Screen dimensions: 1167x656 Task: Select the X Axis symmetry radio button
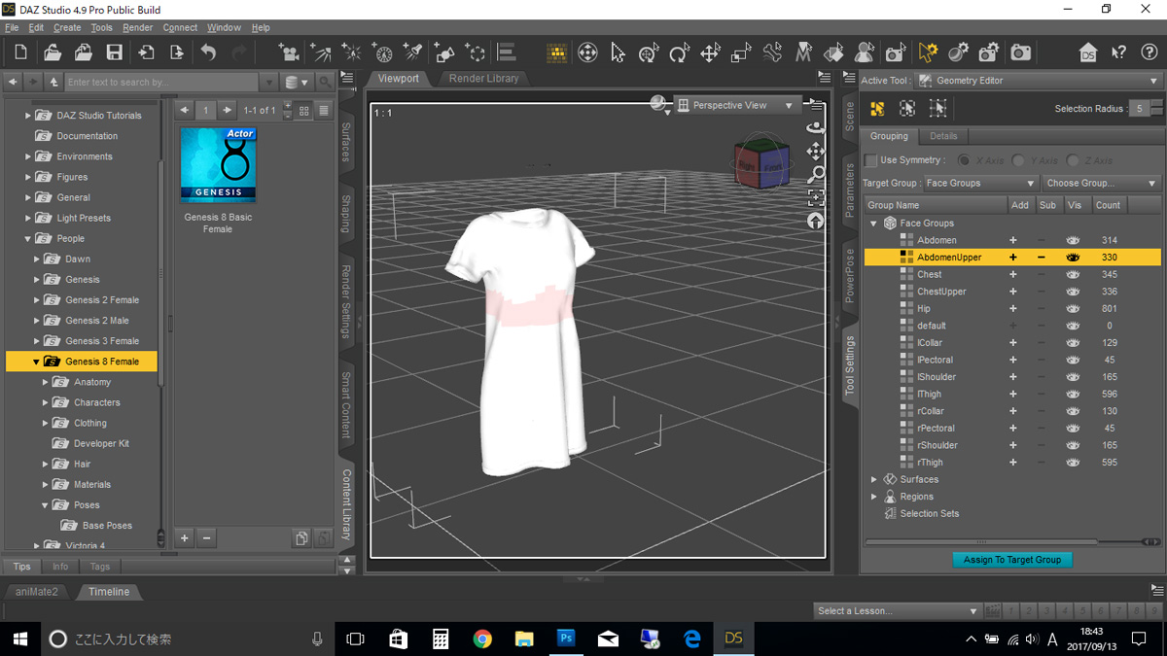point(964,160)
